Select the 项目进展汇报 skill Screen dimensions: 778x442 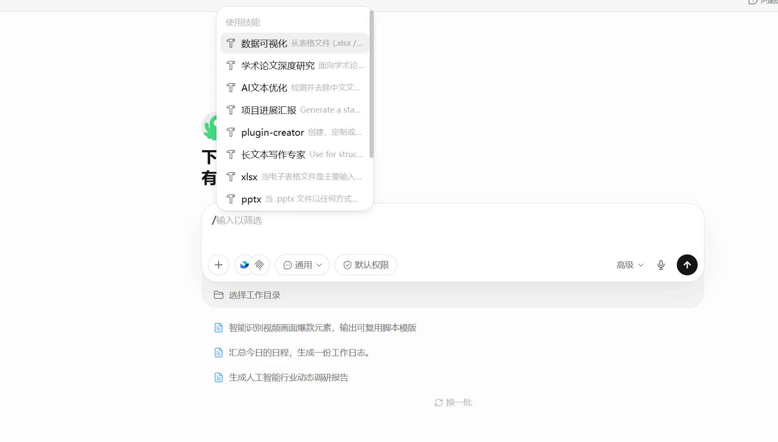click(295, 110)
